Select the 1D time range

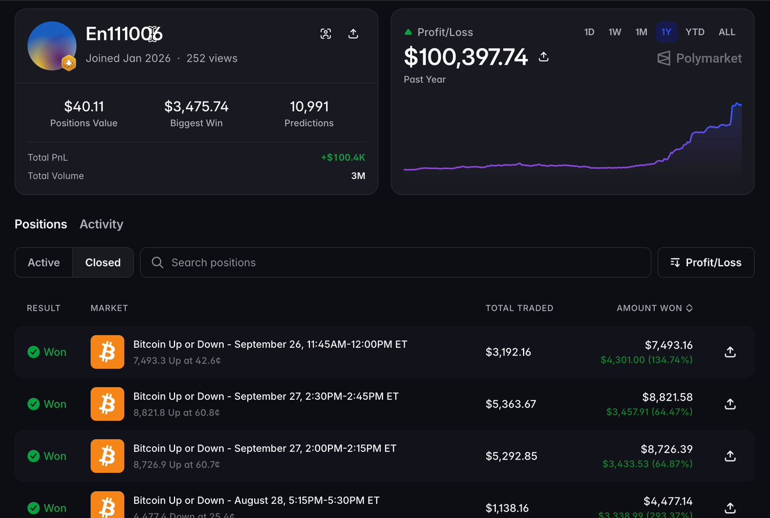point(589,32)
